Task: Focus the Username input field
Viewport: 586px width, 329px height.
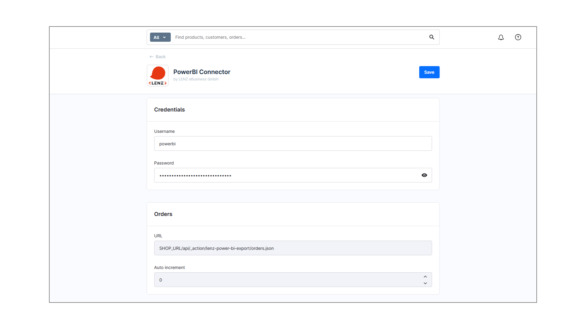Action: click(x=293, y=143)
